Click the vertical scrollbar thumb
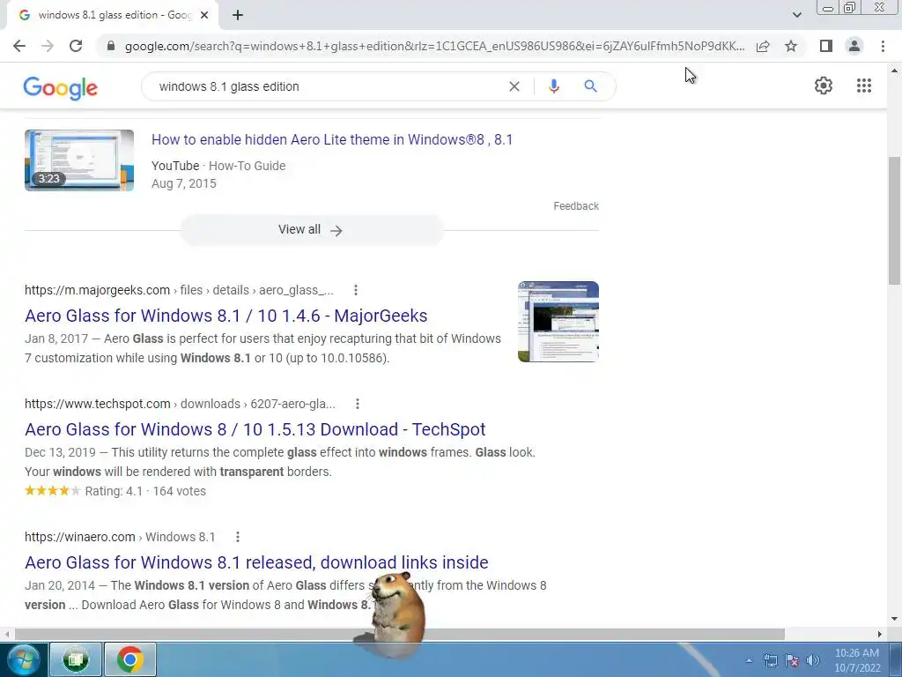 click(x=894, y=220)
